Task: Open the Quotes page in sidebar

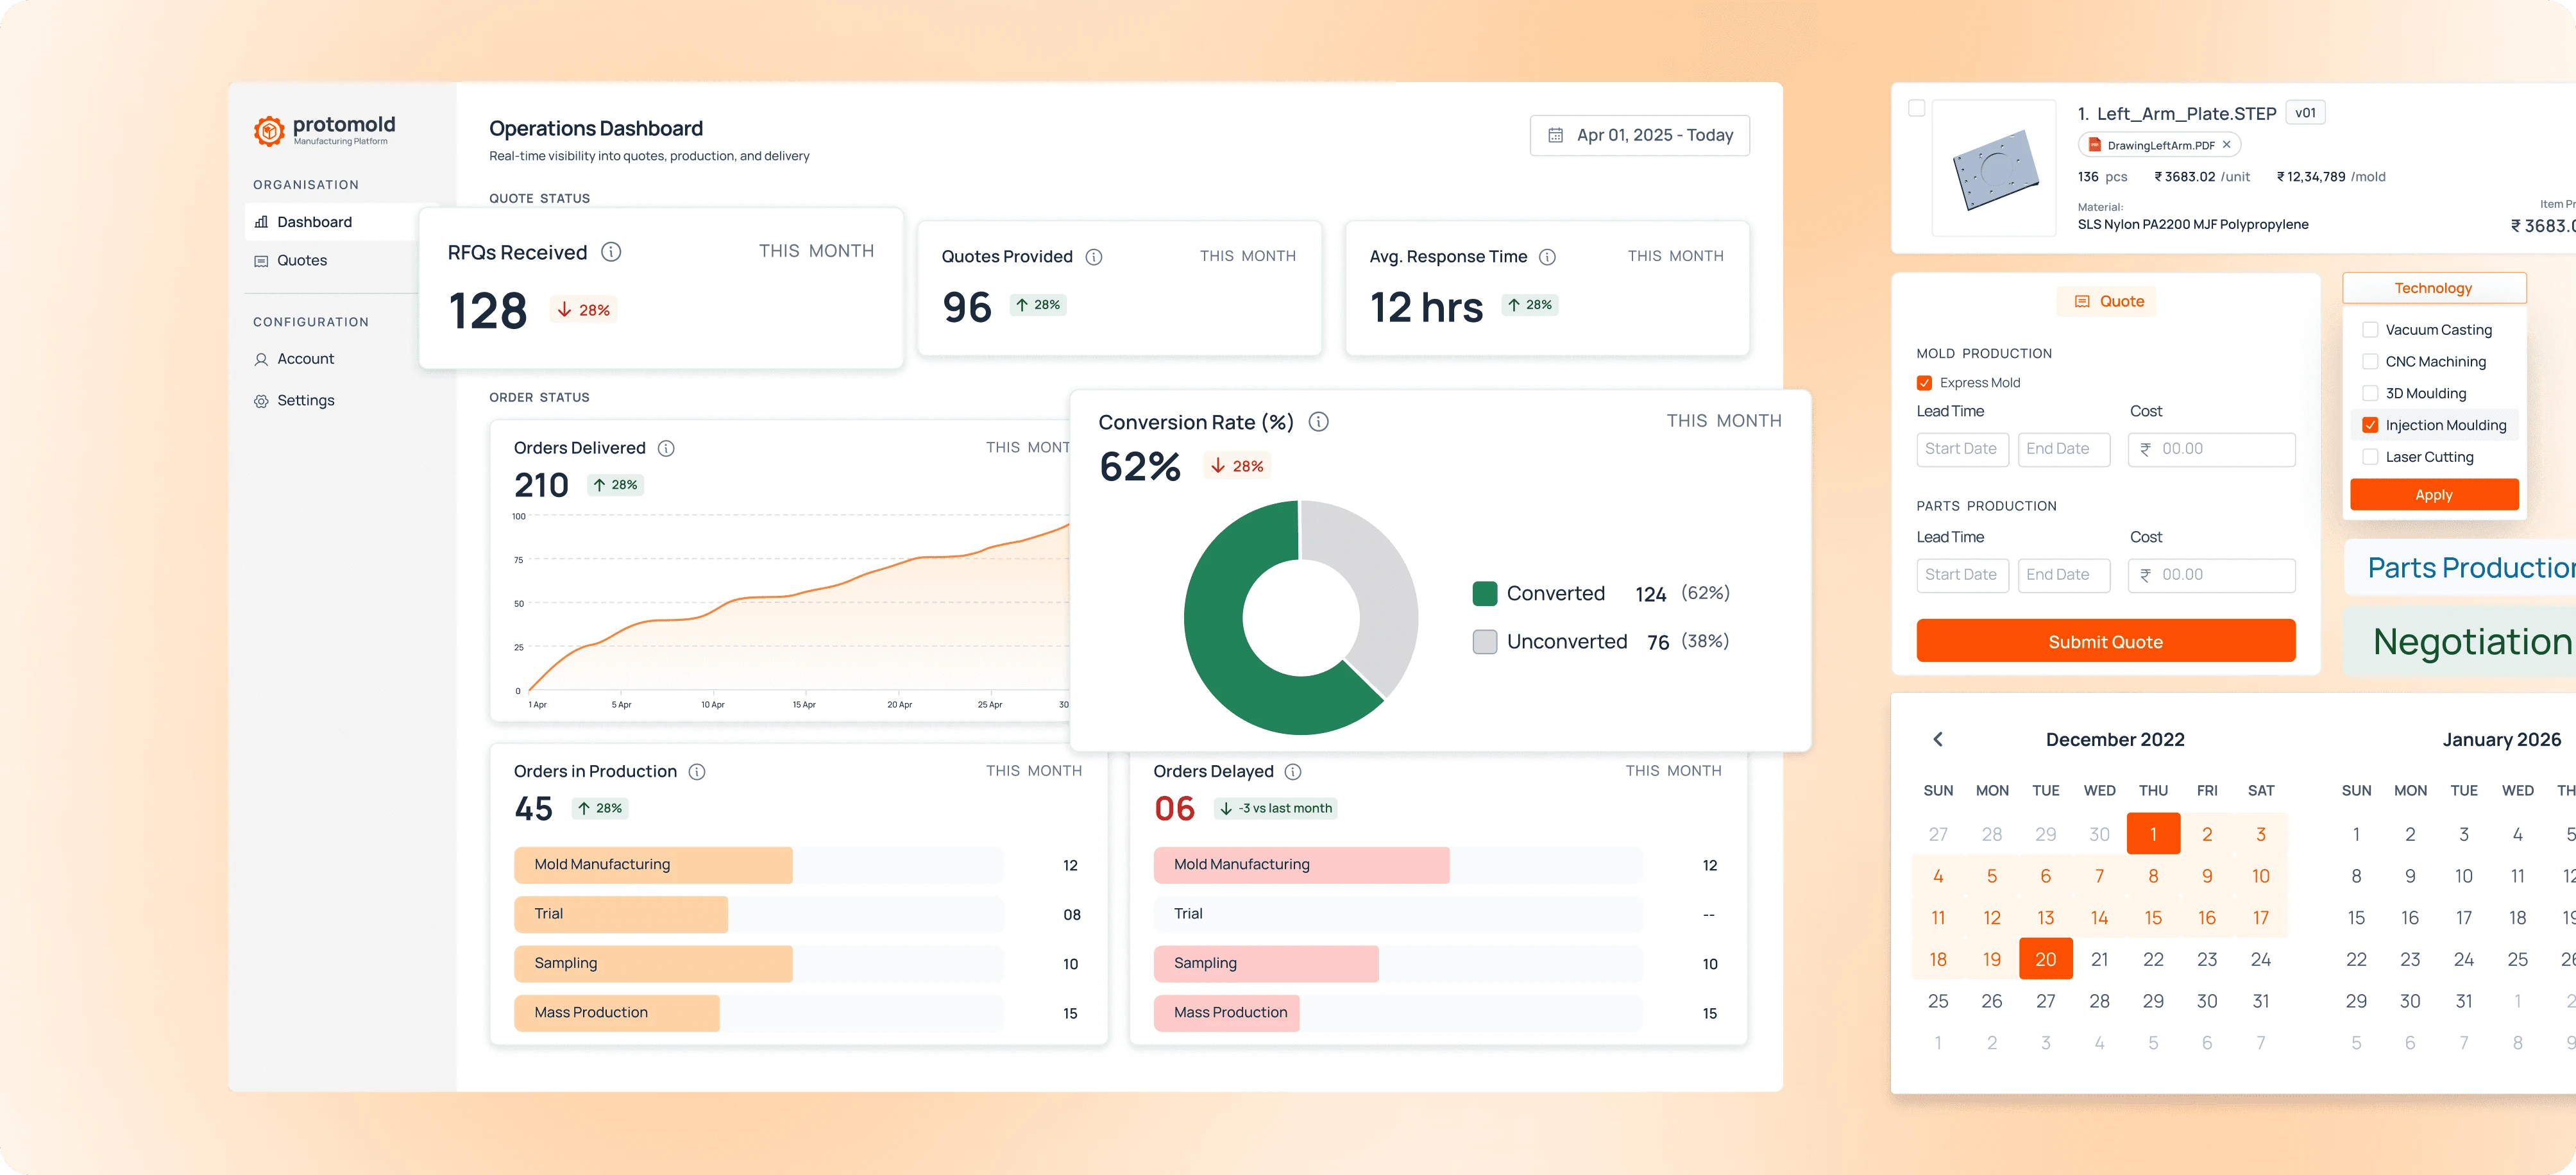Action: [302, 261]
